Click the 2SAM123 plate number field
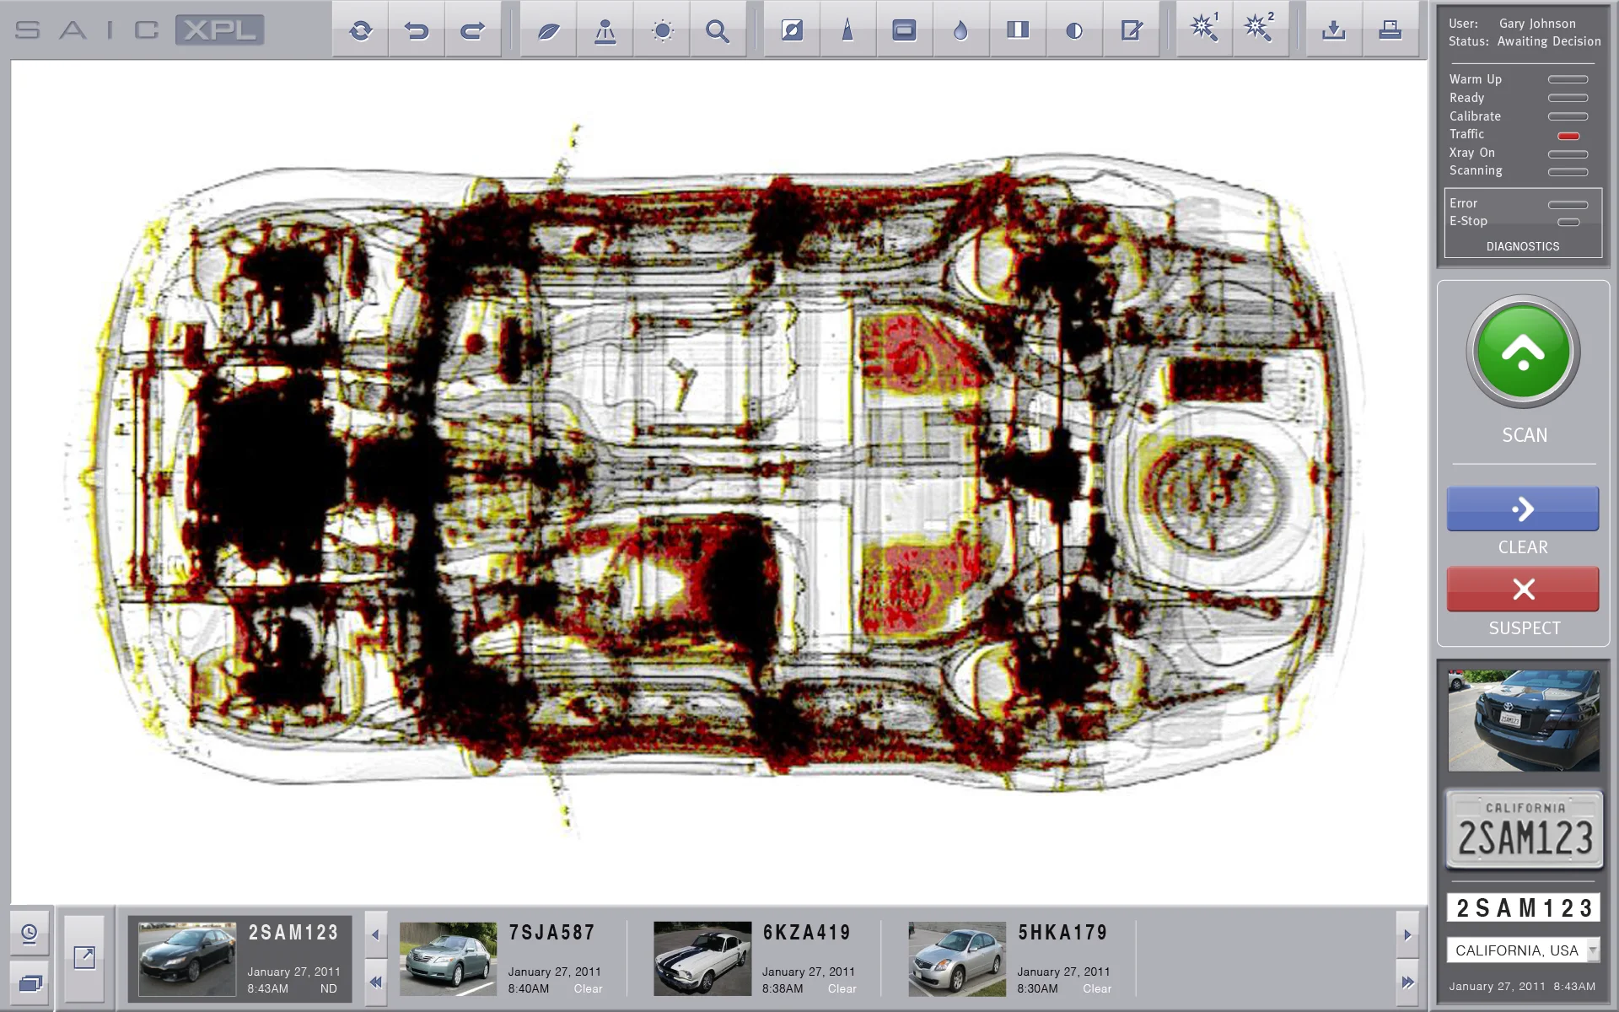The image size is (1619, 1012). coord(1523,908)
